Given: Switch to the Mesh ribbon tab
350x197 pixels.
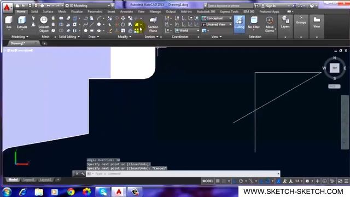Looking at the screenshot, I should pos(62,11).
